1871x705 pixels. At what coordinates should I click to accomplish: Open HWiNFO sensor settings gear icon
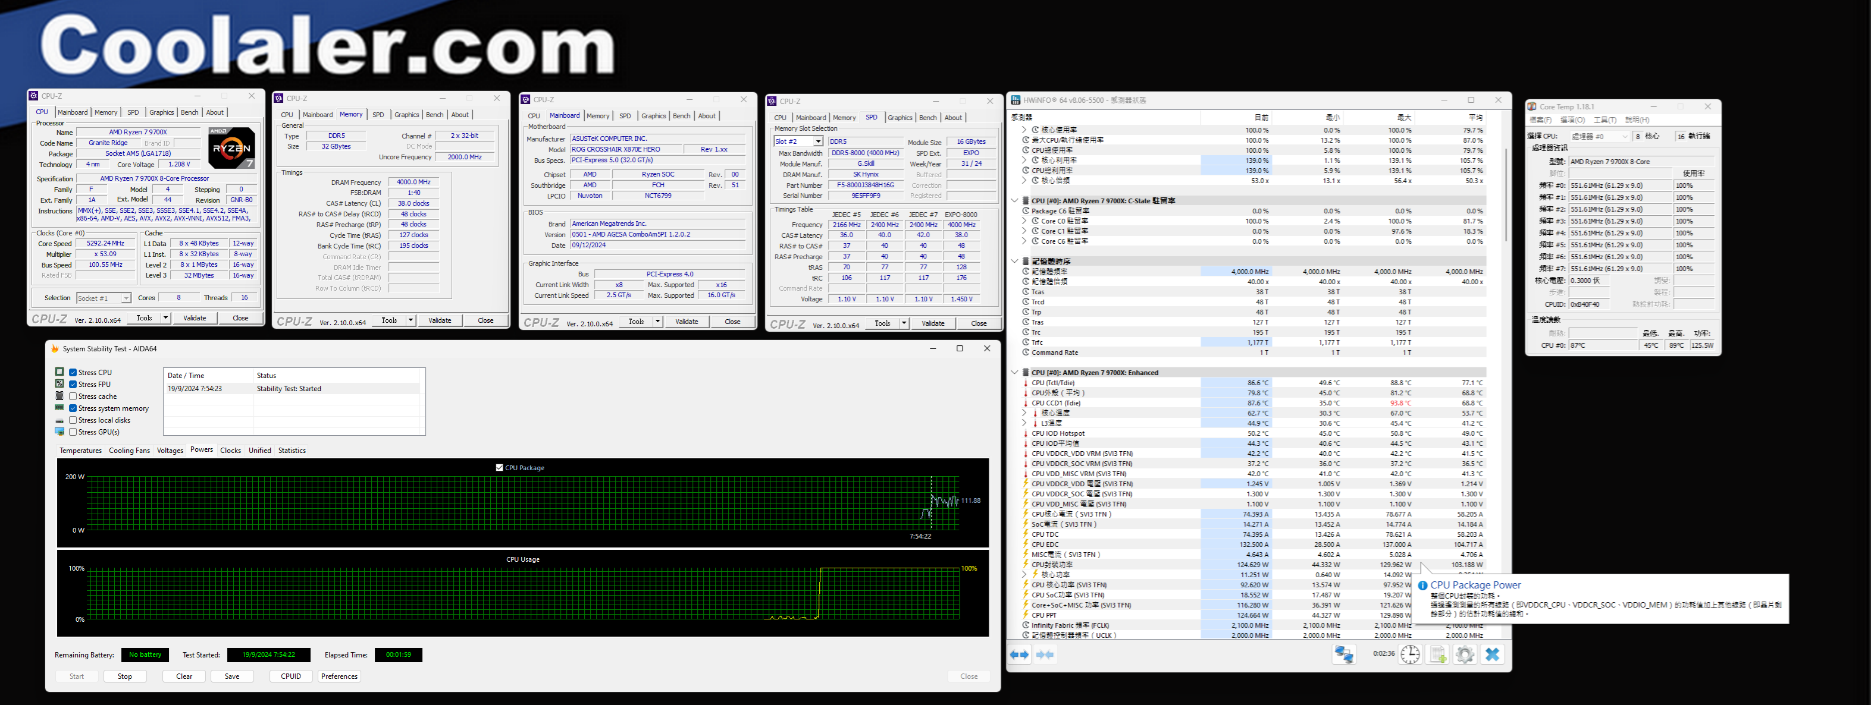click(1464, 654)
